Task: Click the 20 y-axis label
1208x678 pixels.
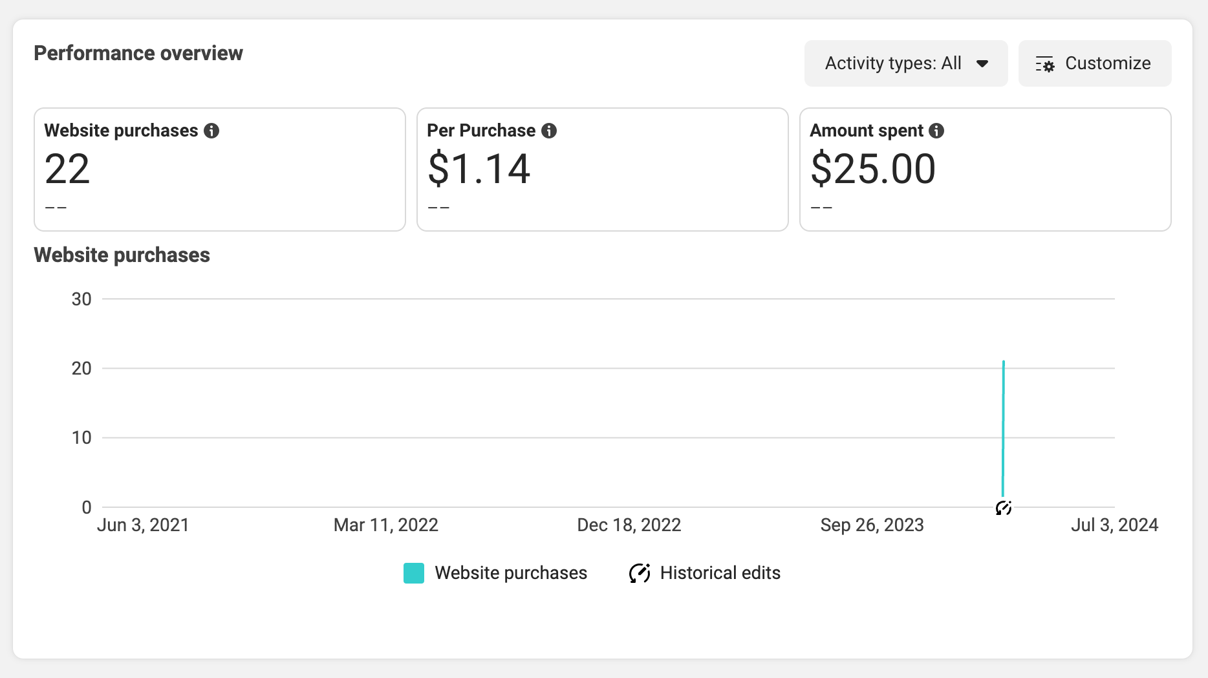Action: 81,368
